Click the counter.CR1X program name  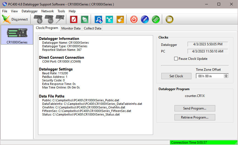point(195,96)
